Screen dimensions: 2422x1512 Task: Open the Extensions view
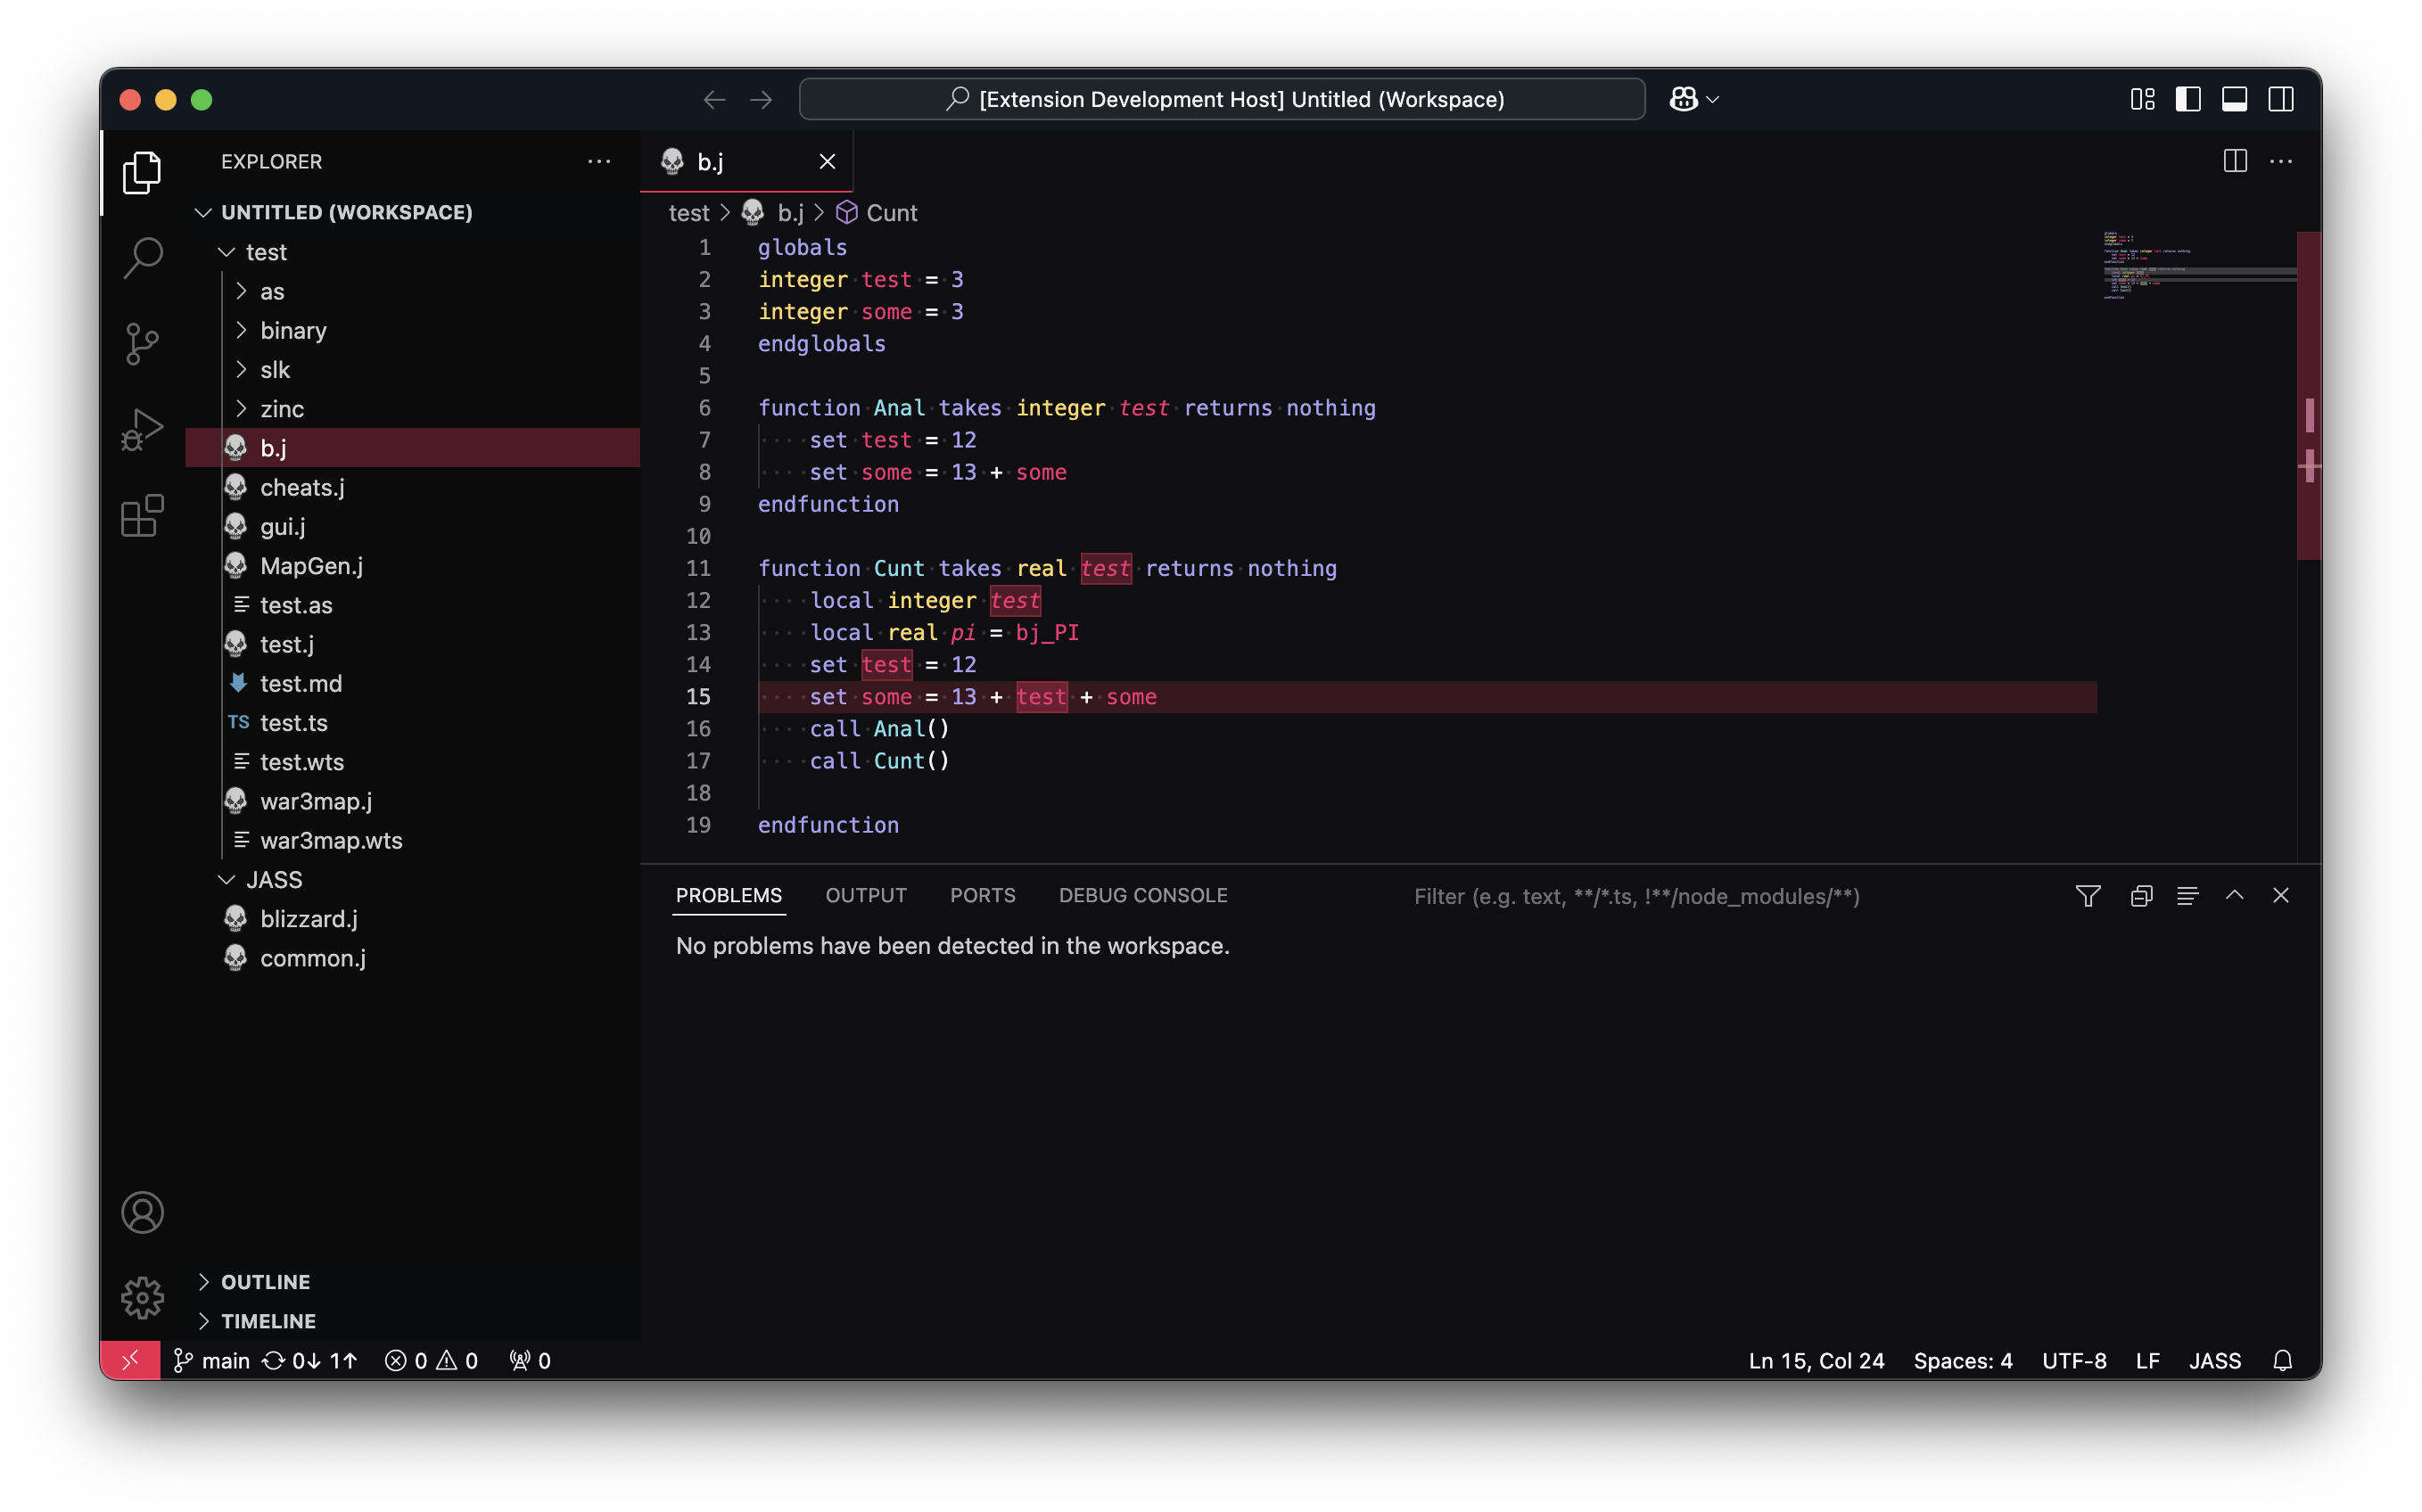pos(142,516)
